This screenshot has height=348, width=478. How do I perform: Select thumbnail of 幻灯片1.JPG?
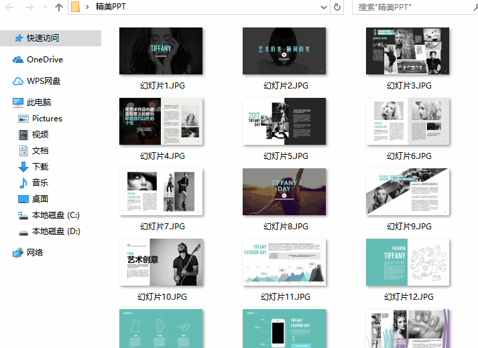tap(161, 51)
